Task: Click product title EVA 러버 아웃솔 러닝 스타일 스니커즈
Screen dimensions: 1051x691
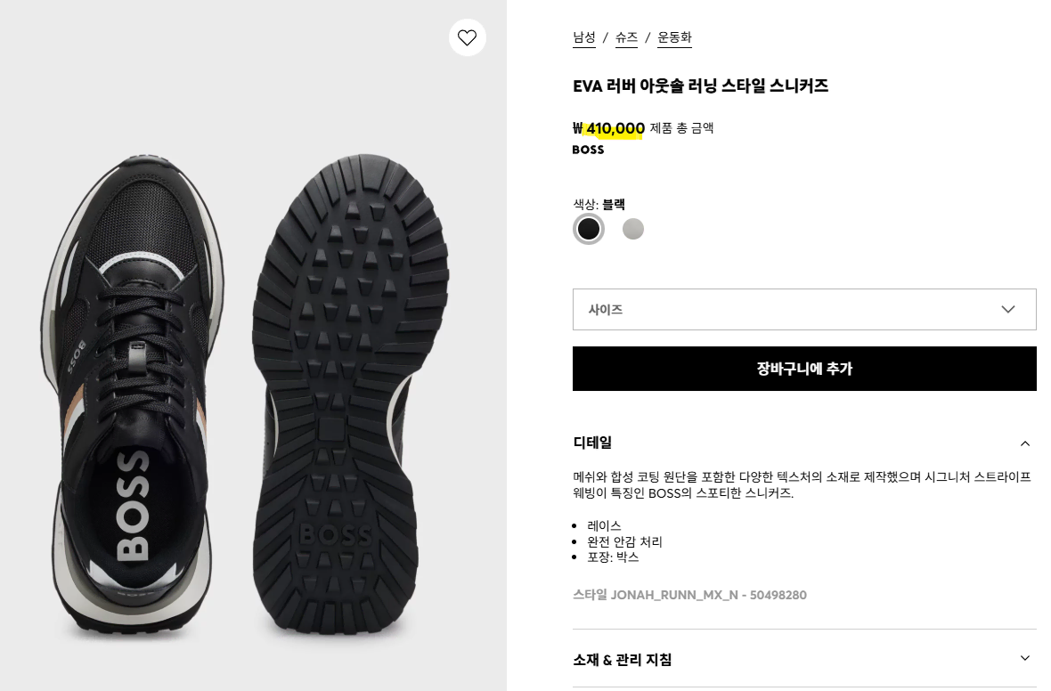Action: click(x=700, y=85)
